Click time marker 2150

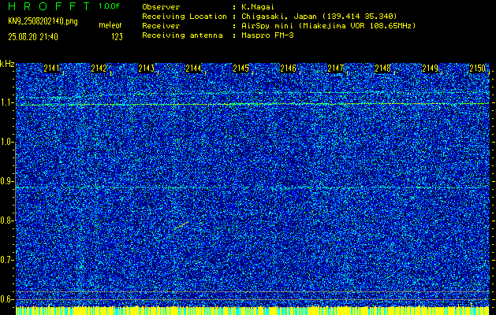pyautogui.click(x=478, y=69)
